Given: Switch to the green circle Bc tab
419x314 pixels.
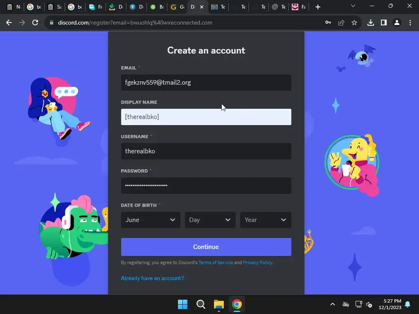Looking at the screenshot, I should click(x=157, y=7).
